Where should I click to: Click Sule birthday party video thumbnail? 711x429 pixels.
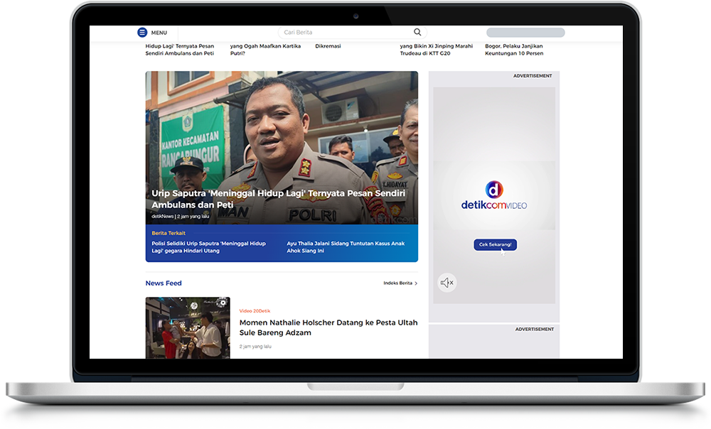click(x=188, y=328)
